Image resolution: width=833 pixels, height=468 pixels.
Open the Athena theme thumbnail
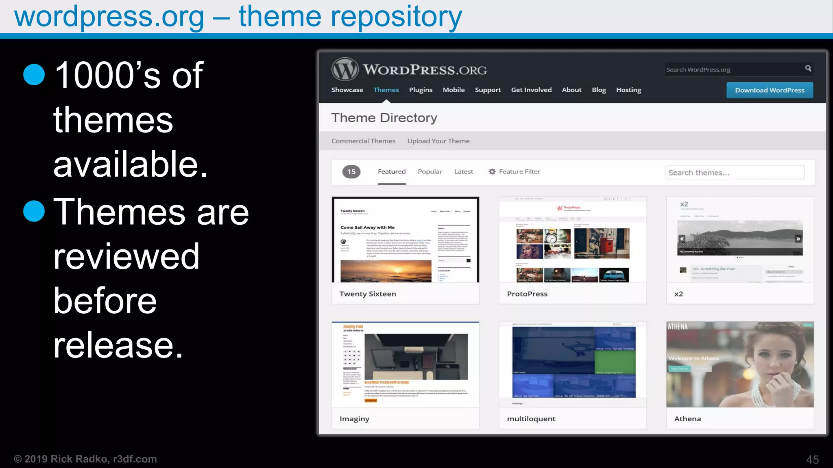(x=740, y=364)
